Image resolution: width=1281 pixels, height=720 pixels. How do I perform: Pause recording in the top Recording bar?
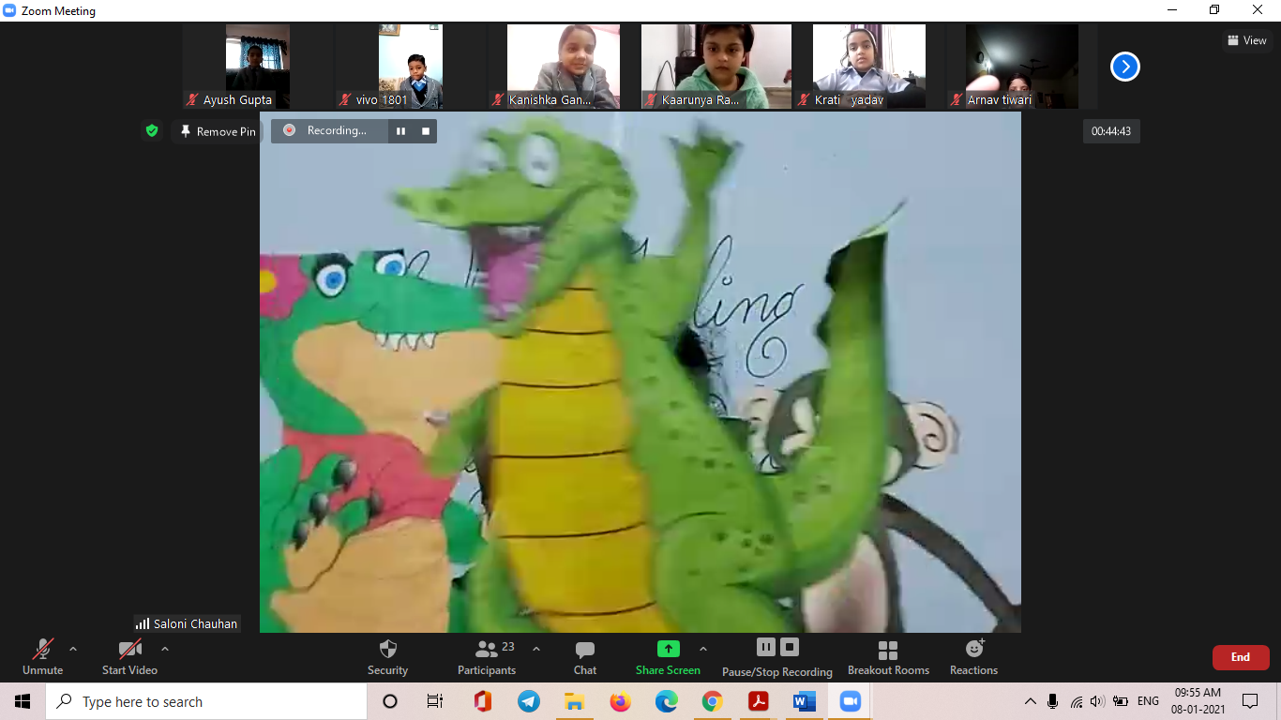[400, 131]
